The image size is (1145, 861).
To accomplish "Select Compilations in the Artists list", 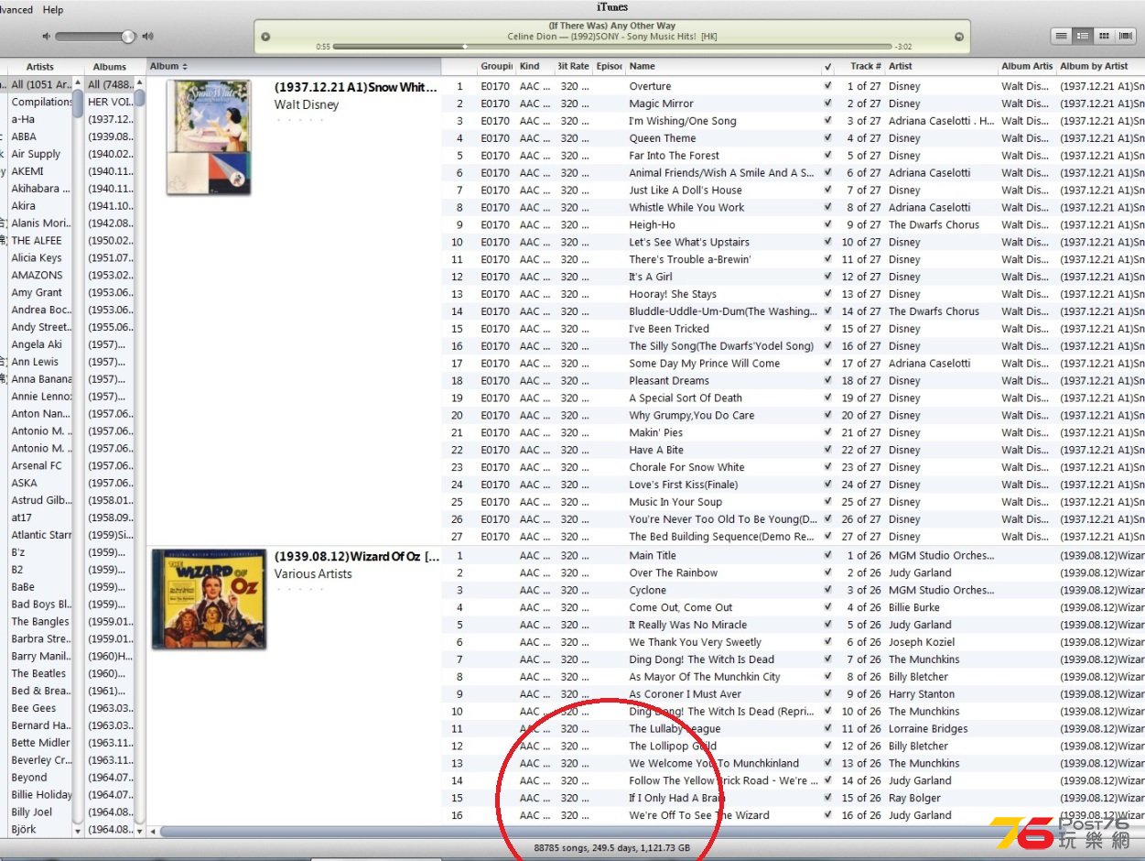I will tap(41, 102).
